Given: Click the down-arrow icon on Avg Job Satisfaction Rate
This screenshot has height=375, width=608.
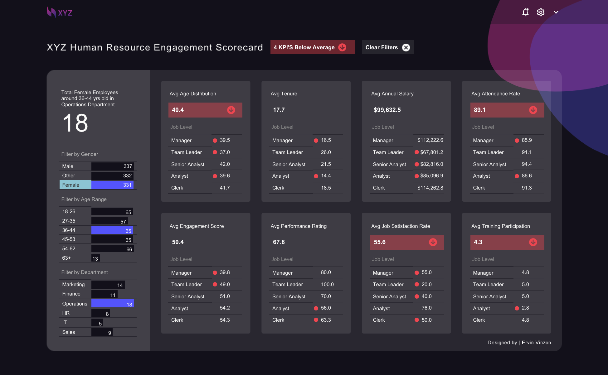Looking at the screenshot, I should 433,242.
